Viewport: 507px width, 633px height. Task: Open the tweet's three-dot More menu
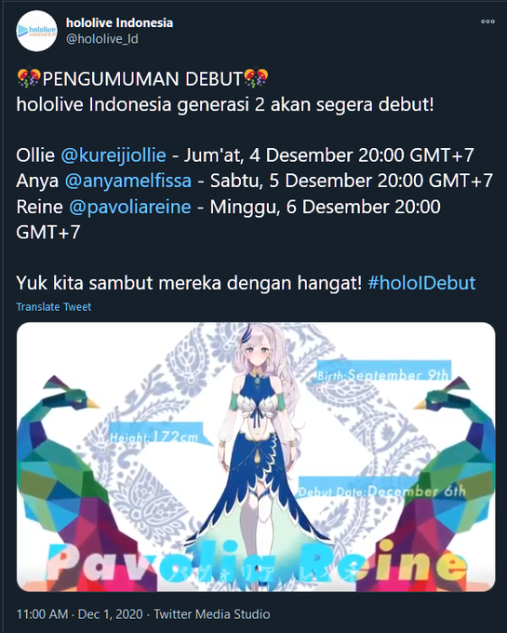click(x=487, y=21)
